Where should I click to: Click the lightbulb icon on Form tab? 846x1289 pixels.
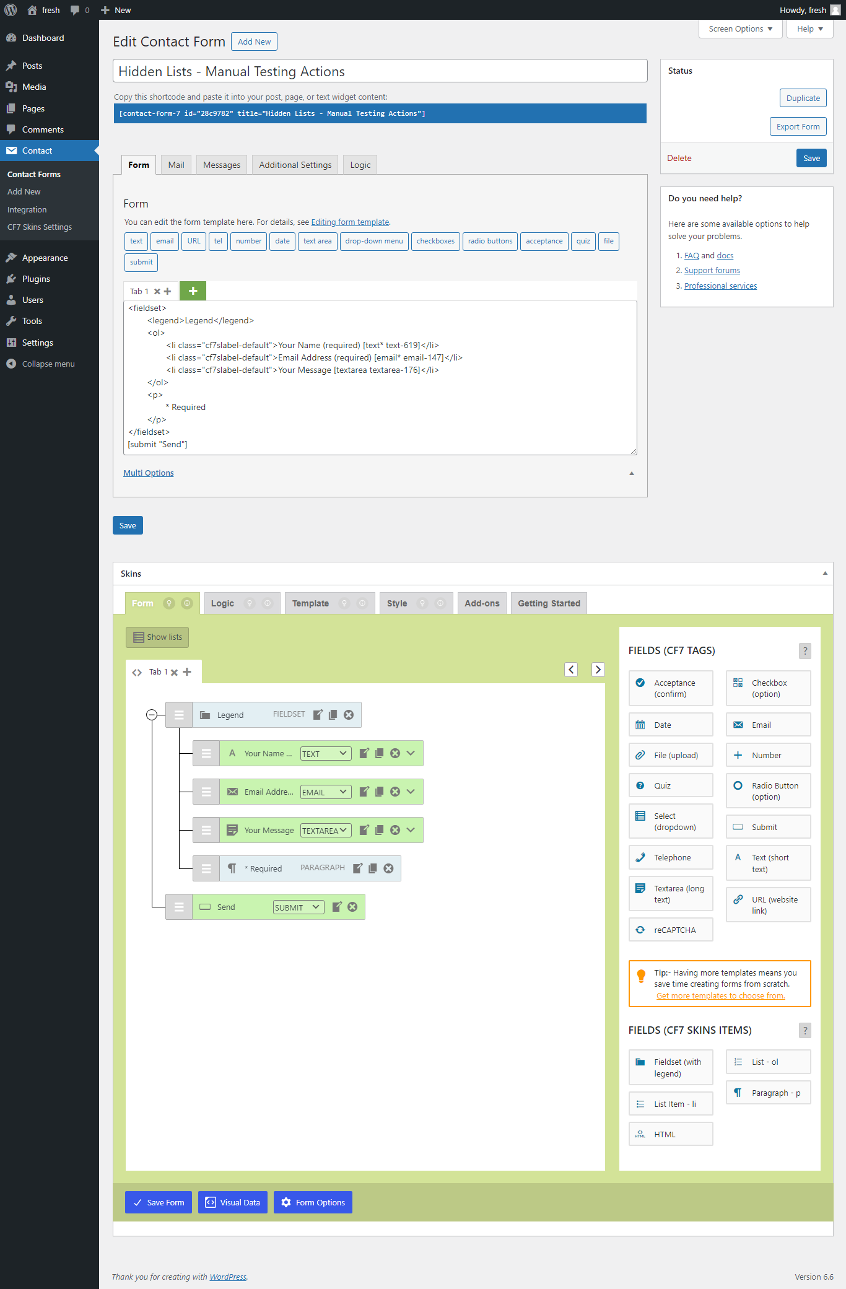click(x=168, y=603)
